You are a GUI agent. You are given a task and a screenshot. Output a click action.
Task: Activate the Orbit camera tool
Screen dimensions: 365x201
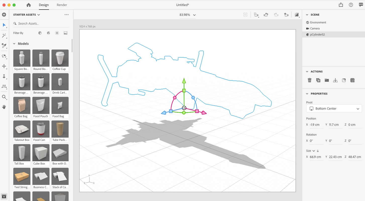click(x=4, y=56)
